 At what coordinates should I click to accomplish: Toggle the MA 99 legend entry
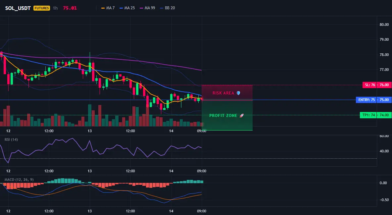[x=148, y=8]
